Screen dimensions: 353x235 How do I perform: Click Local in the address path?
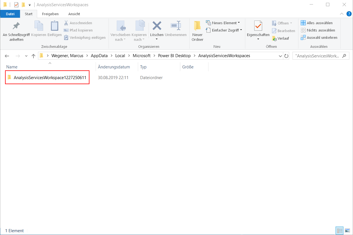pos(120,56)
